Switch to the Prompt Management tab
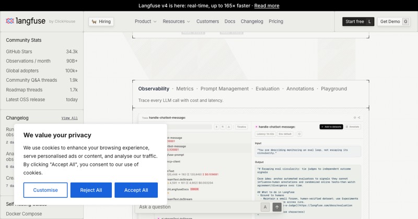The height and width of the screenshot is (219, 418). click(x=225, y=89)
